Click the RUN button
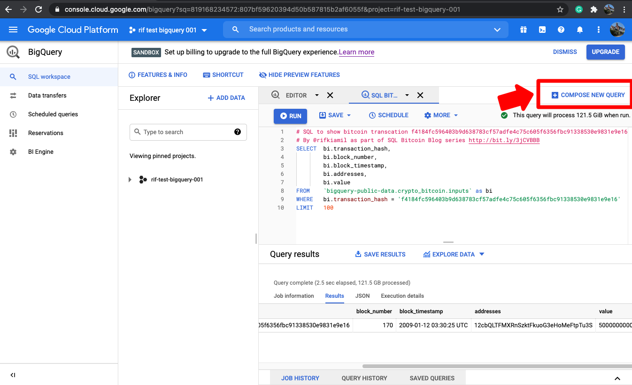The height and width of the screenshot is (385, 632). [x=291, y=116]
